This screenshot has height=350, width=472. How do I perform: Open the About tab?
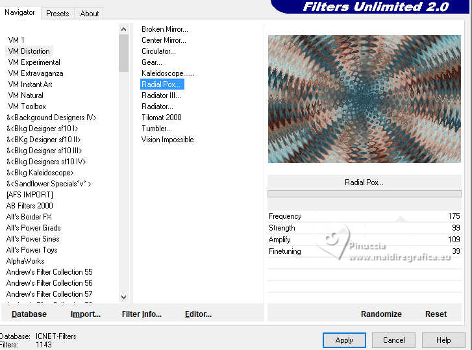coord(90,14)
